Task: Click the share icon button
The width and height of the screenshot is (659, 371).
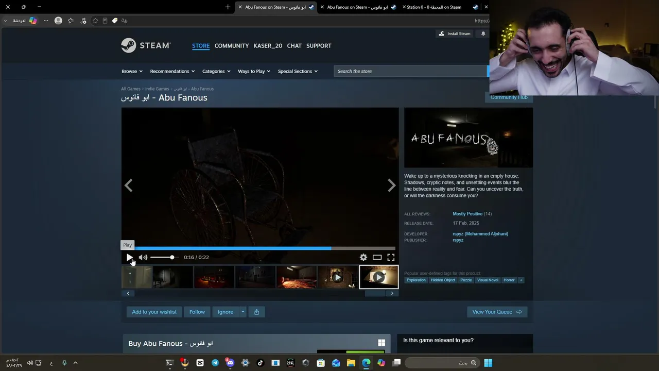Action: [x=256, y=312]
